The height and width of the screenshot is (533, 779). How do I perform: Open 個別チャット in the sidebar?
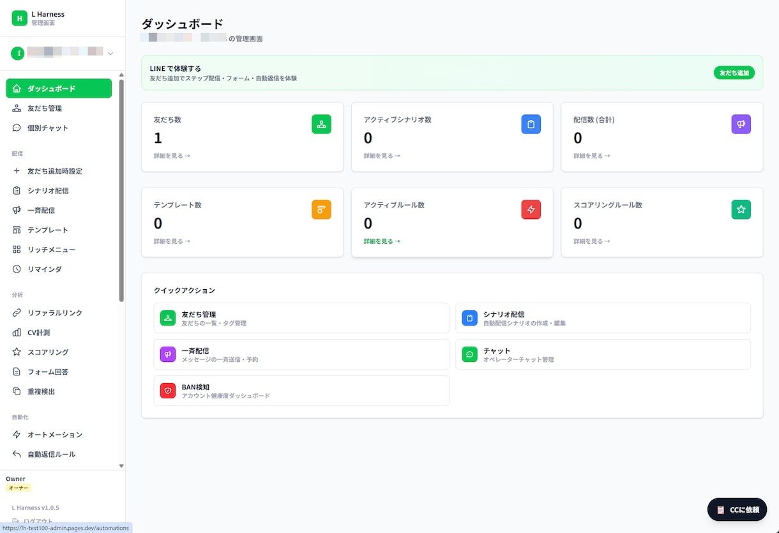click(x=59, y=128)
